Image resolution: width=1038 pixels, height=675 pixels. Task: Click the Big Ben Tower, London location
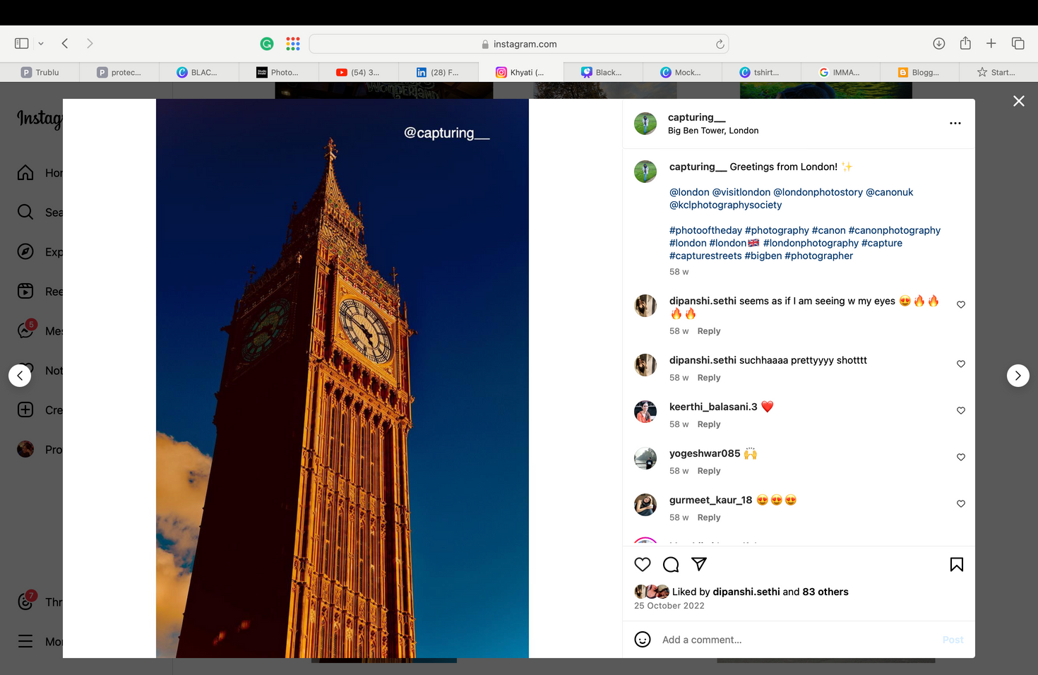[713, 131]
